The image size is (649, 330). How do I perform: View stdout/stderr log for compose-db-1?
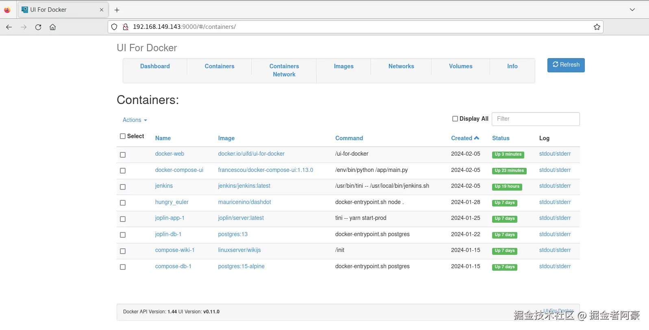[x=555, y=266]
